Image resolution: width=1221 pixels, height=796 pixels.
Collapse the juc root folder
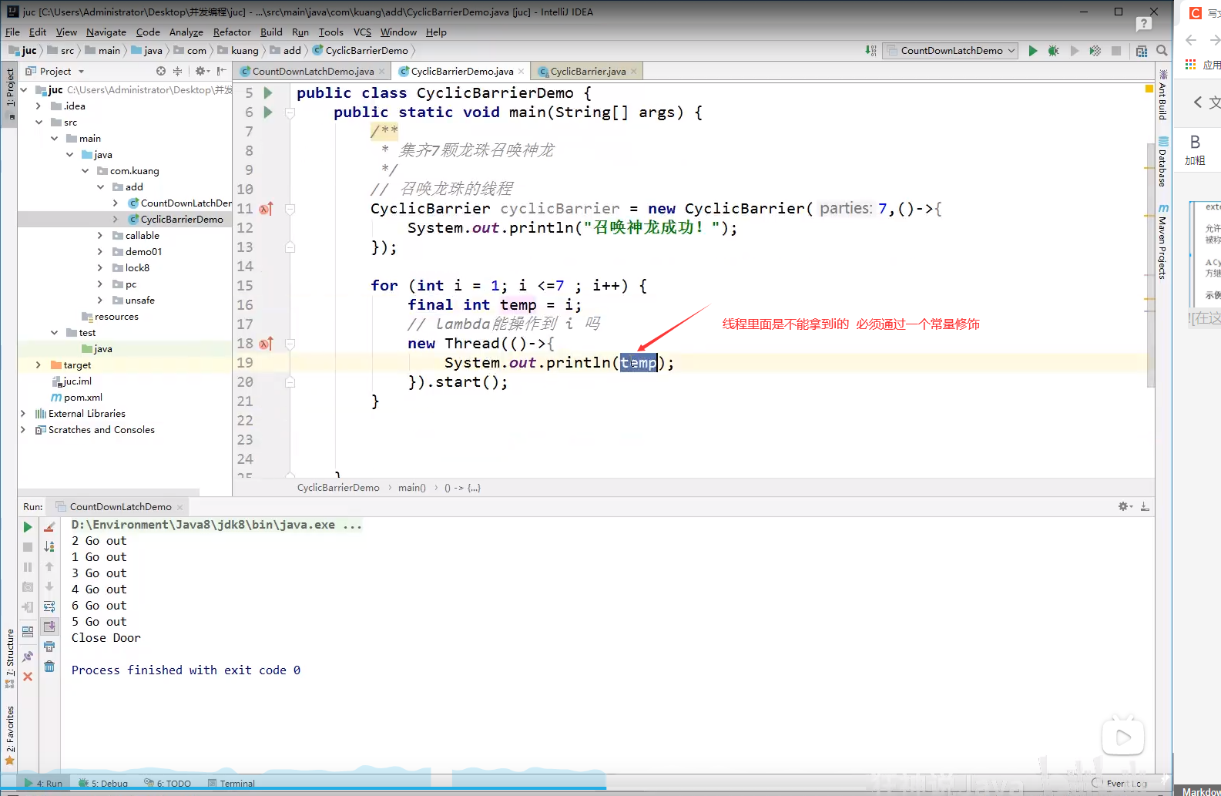click(x=24, y=90)
